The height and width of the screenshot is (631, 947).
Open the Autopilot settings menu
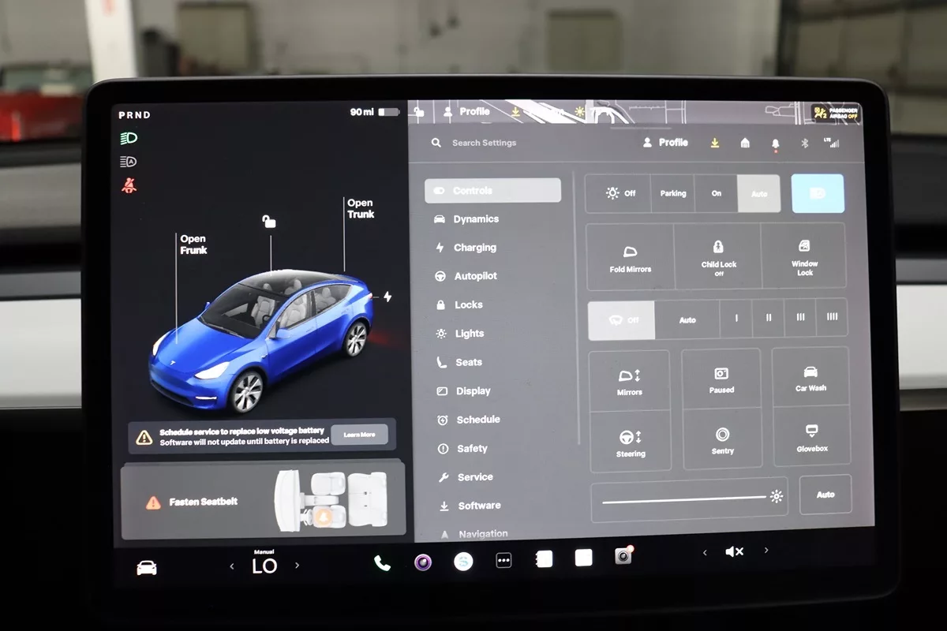coord(475,276)
